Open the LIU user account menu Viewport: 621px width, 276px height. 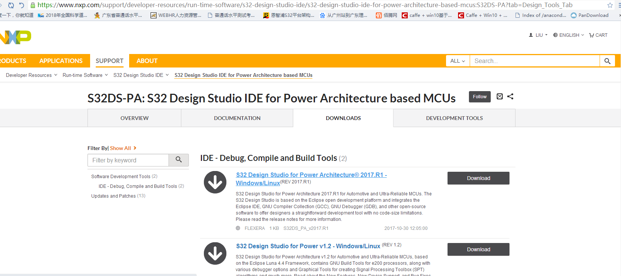(x=538, y=35)
